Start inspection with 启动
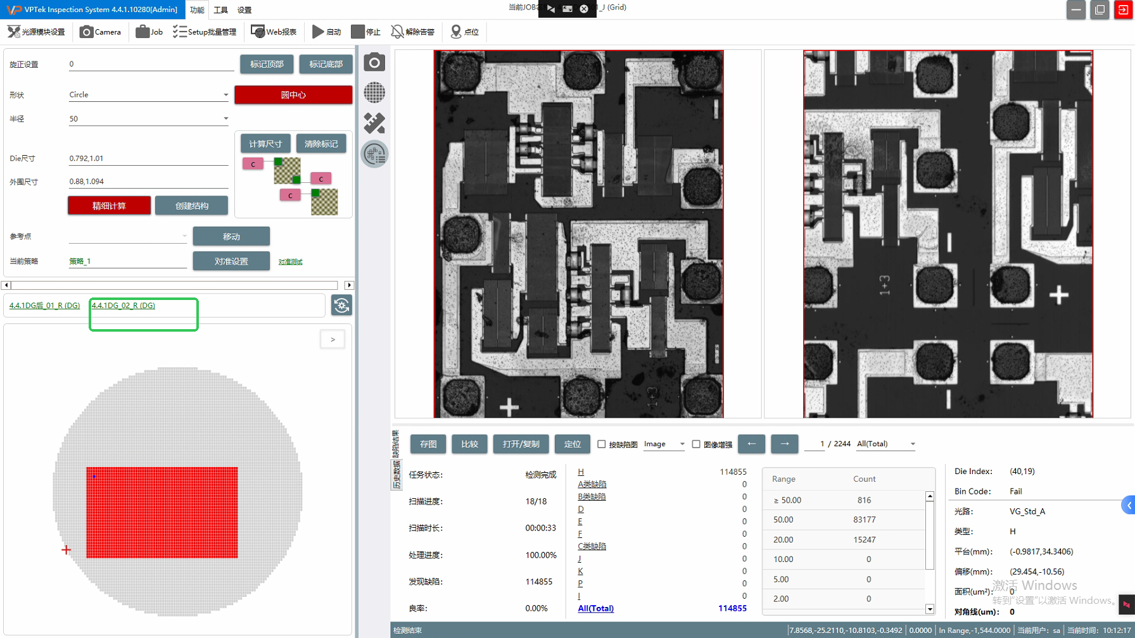The width and height of the screenshot is (1135, 638). point(327,32)
